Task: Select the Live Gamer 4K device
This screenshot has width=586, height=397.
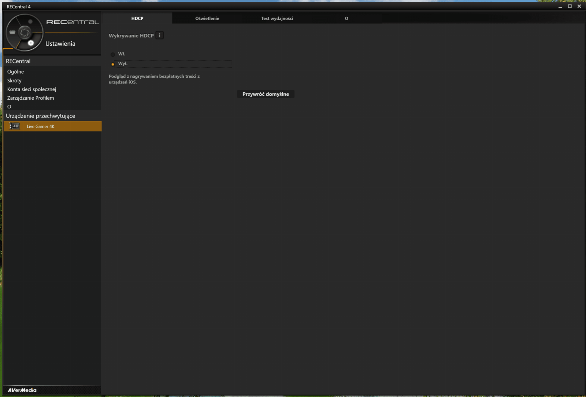Action: [x=52, y=126]
